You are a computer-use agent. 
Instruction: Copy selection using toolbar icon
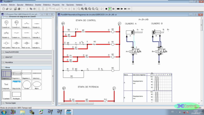[31, 9]
